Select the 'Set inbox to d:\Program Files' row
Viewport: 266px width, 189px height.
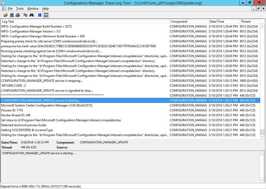130,120
